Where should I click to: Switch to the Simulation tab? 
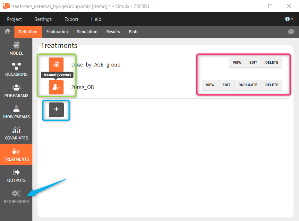tap(87, 31)
